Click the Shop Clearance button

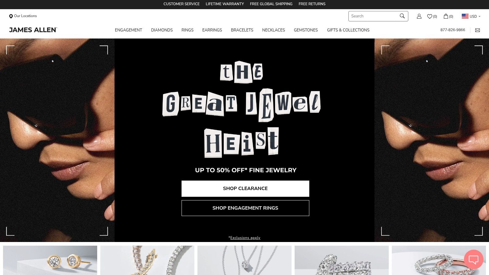(x=245, y=189)
